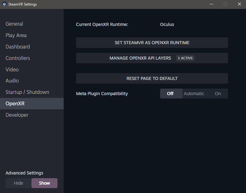Click the SteamVR logo icon in title bar
Image resolution: width=246 pixels, height=193 pixels.
[x=4, y=4]
